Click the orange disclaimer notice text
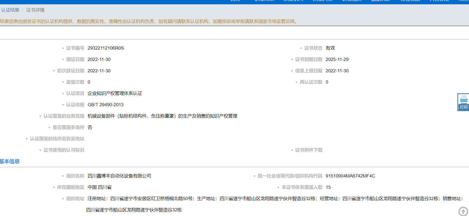 coord(149,21)
